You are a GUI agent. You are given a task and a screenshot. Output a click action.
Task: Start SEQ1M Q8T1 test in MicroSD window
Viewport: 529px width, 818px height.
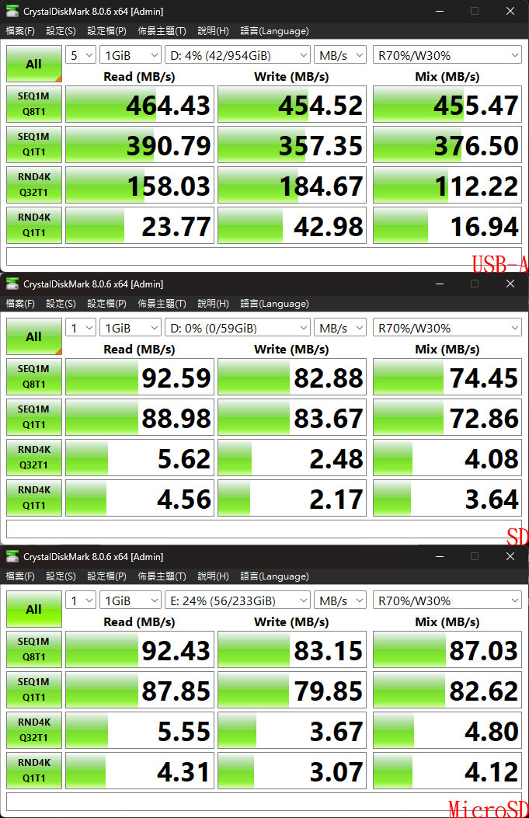coord(34,649)
